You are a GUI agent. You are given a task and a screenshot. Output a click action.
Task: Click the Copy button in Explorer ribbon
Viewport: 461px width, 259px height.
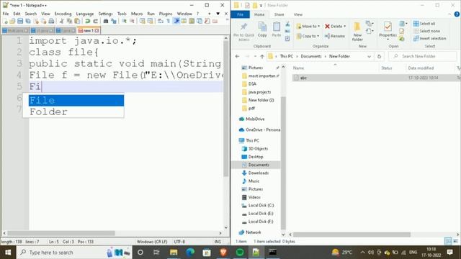click(262, 29)
